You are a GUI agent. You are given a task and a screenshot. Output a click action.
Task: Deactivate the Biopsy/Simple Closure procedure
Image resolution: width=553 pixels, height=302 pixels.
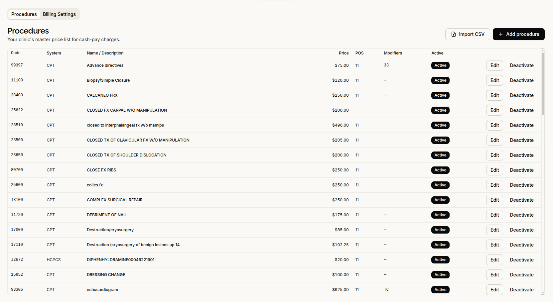click(521, 80)
